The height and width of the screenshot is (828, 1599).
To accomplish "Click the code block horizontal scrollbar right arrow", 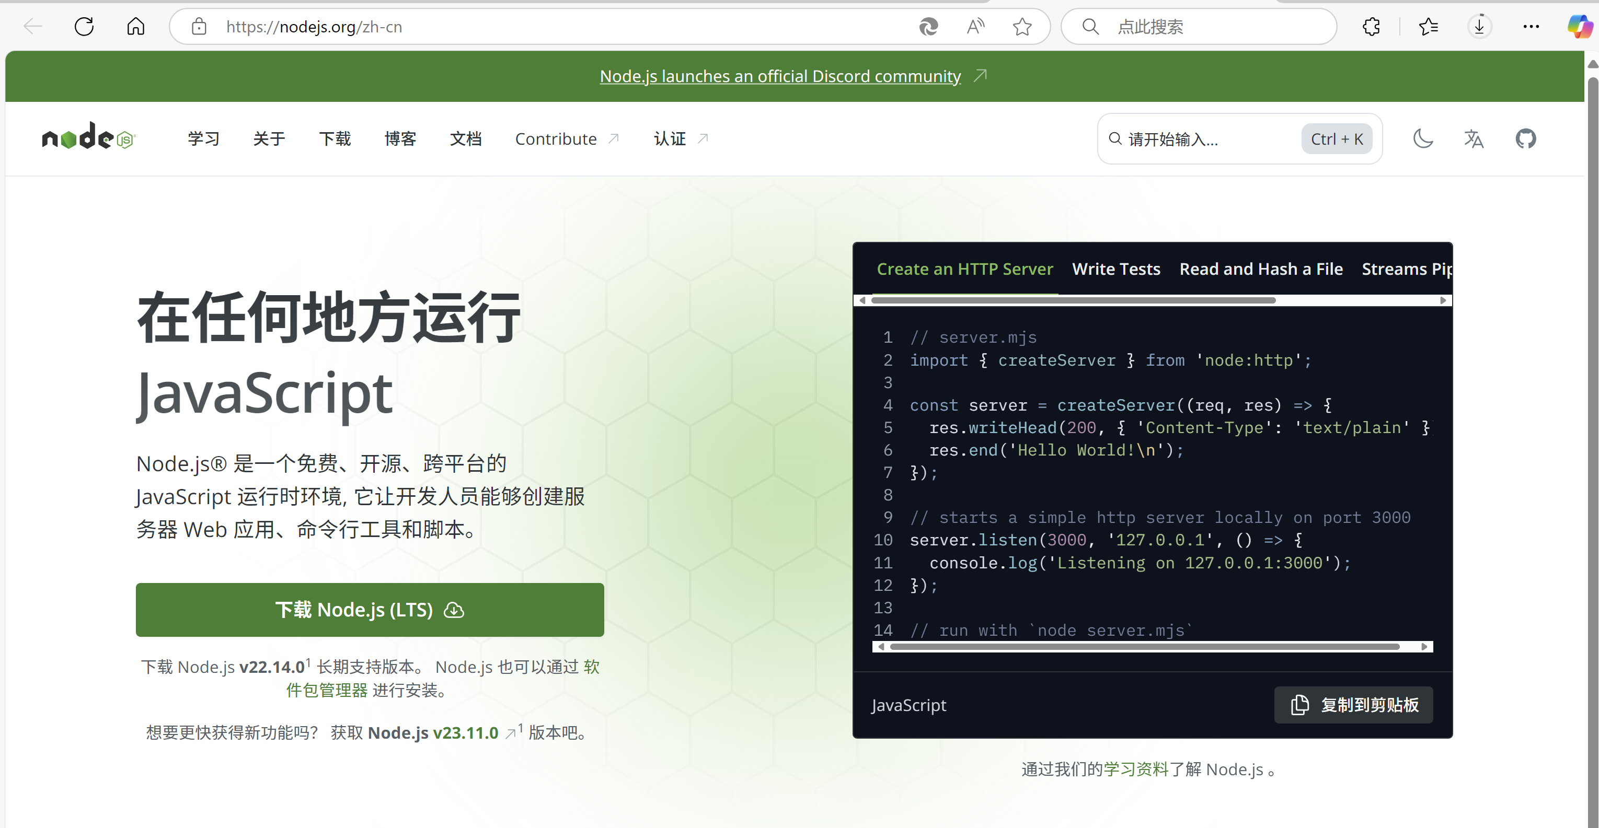I will click(x=1424, y=647).
